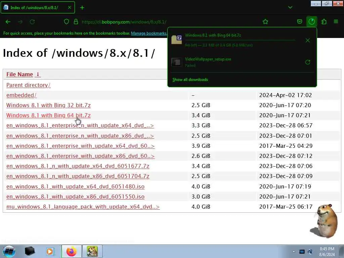Screen dimensions: 344x258
Task: Open en_windows_8.1_enterprise_with_update_x86 link
Action: [80, 156]
